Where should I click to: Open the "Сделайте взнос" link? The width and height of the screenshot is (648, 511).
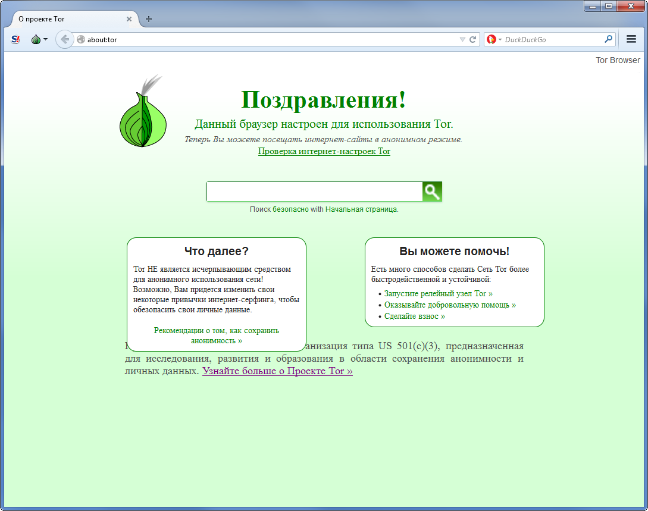(x=415, y=316)
